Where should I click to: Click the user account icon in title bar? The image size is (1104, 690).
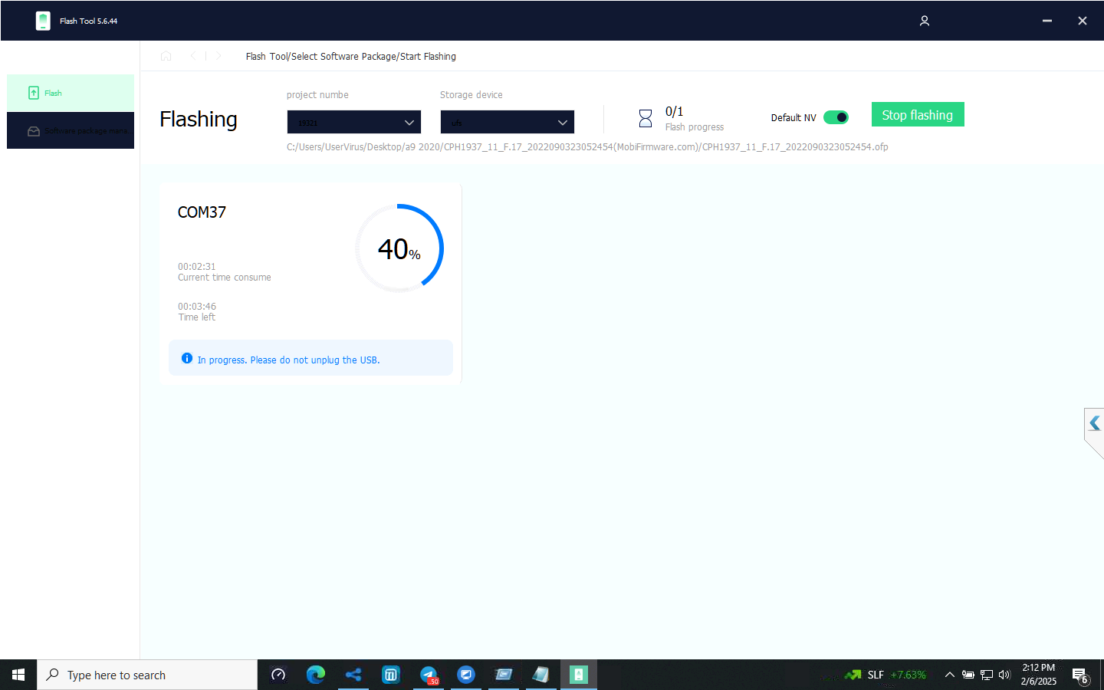coord(924,21)
